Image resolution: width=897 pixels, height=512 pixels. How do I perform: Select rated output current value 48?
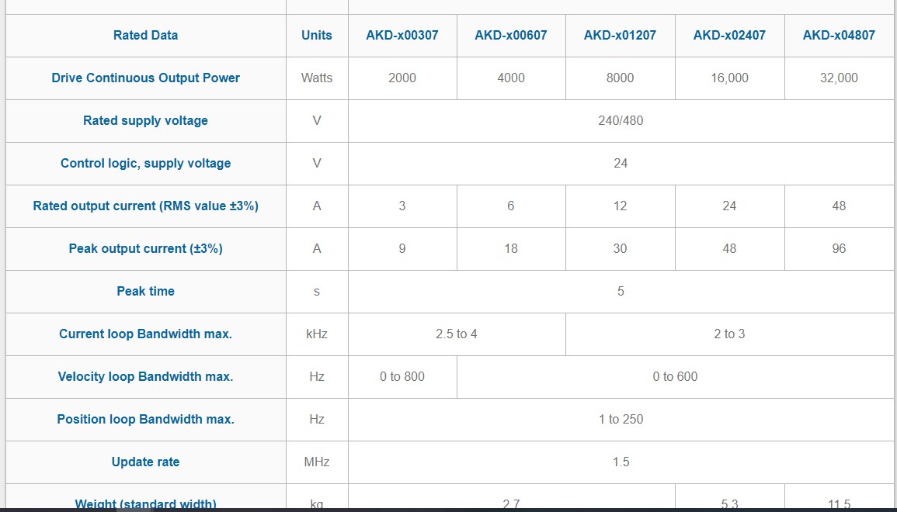(x=839, y=206)
